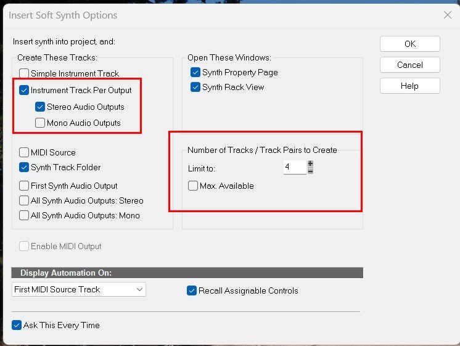
Task: Enable Mono Audio Outputs checkbox
Action: (x=41, y=123)
